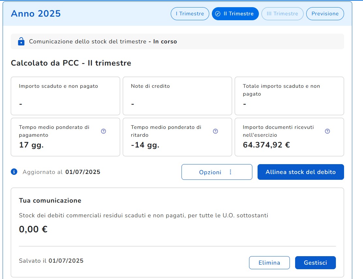The width and height of the screenshot is (363, 279).
Task: Click the 17 gg. payment time value
Action: pos(31,145)
